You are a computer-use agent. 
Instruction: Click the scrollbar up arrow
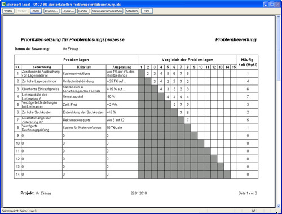(x=279, y=17)
